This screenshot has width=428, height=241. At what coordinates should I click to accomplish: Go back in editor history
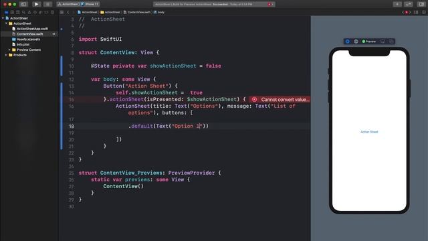click(68, 12)
